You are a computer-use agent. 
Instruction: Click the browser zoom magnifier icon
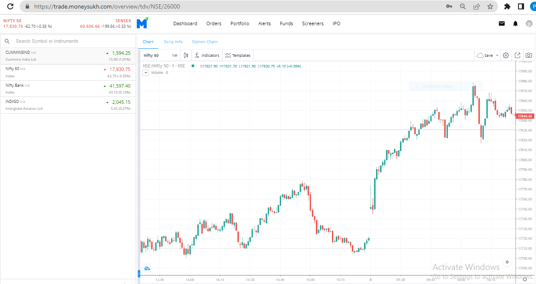(463, 6)
